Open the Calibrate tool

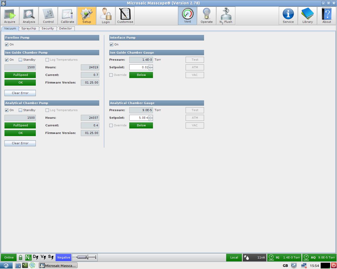point(67,16)
